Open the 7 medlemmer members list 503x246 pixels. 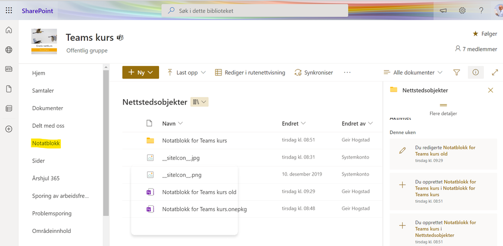coord(476,49)
